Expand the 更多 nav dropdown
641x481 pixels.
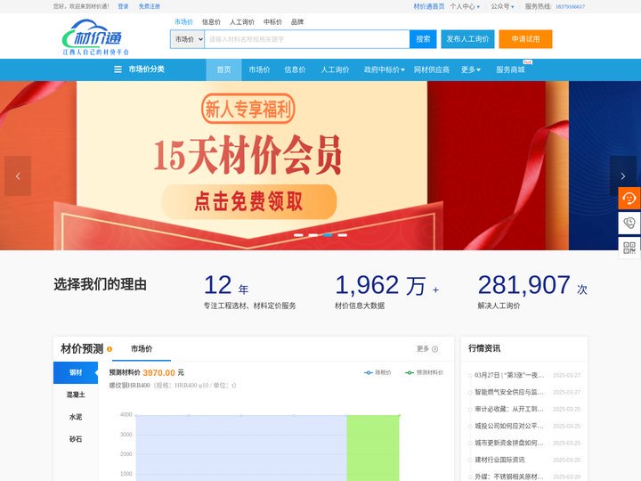coord(471,69)
